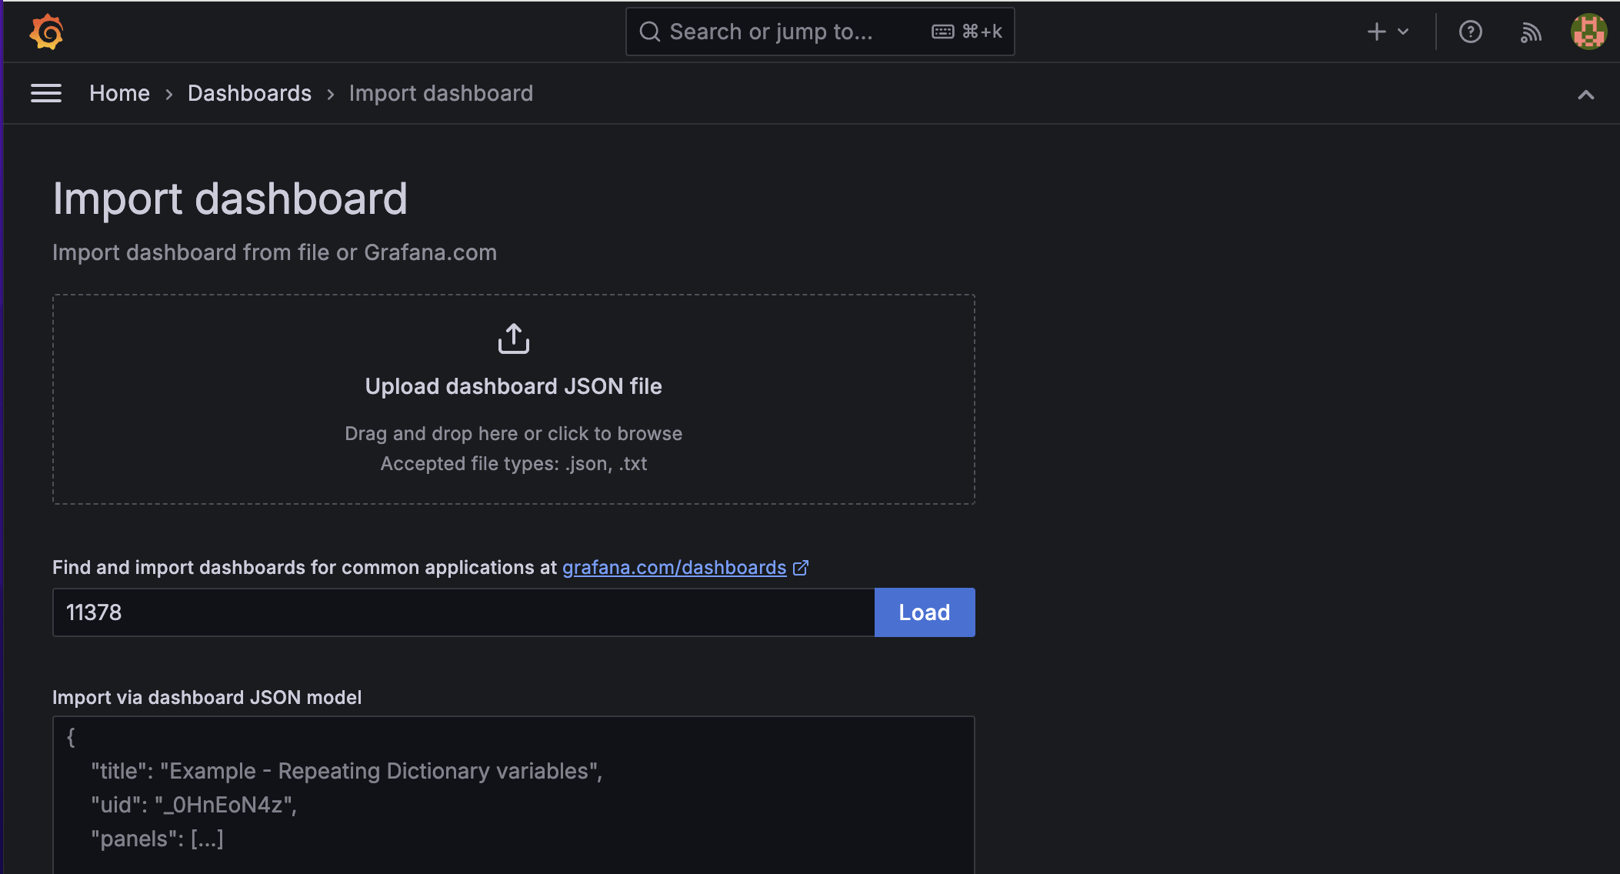Click the external link icon beside grafana.com/dashboards
This screenshot has height=874, width=1620.
pyautogui.click(x=801, y=568)
